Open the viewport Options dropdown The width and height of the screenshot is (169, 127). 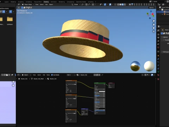[152, 7]
